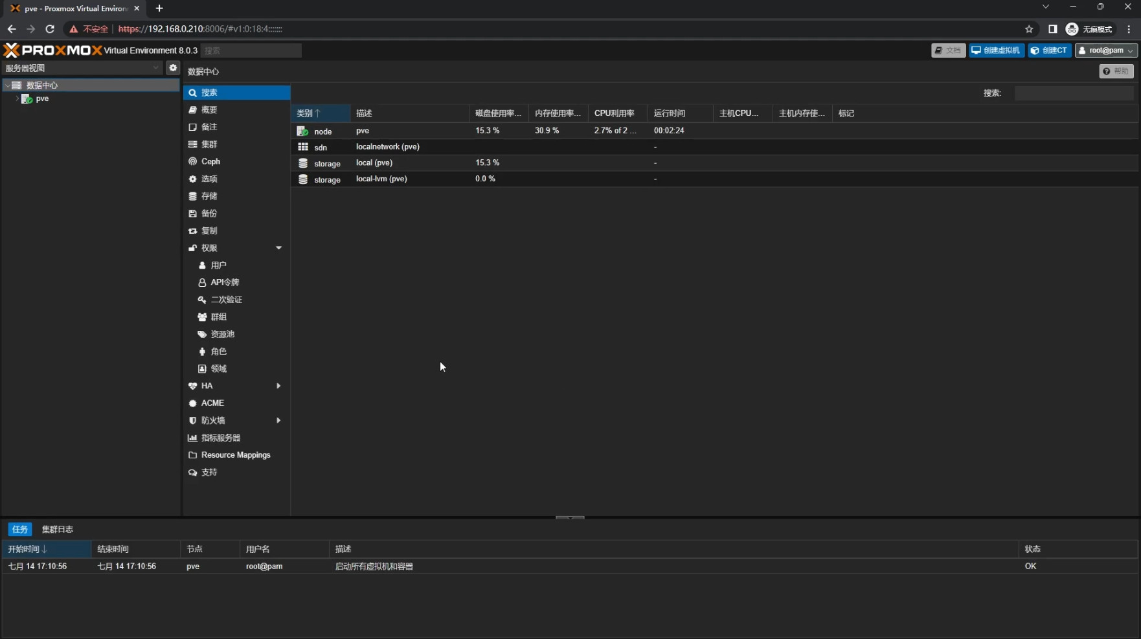Screen dimensions: 1141x639
Task: Collapse the 数据中心 tree node
Action: [8, 85]
